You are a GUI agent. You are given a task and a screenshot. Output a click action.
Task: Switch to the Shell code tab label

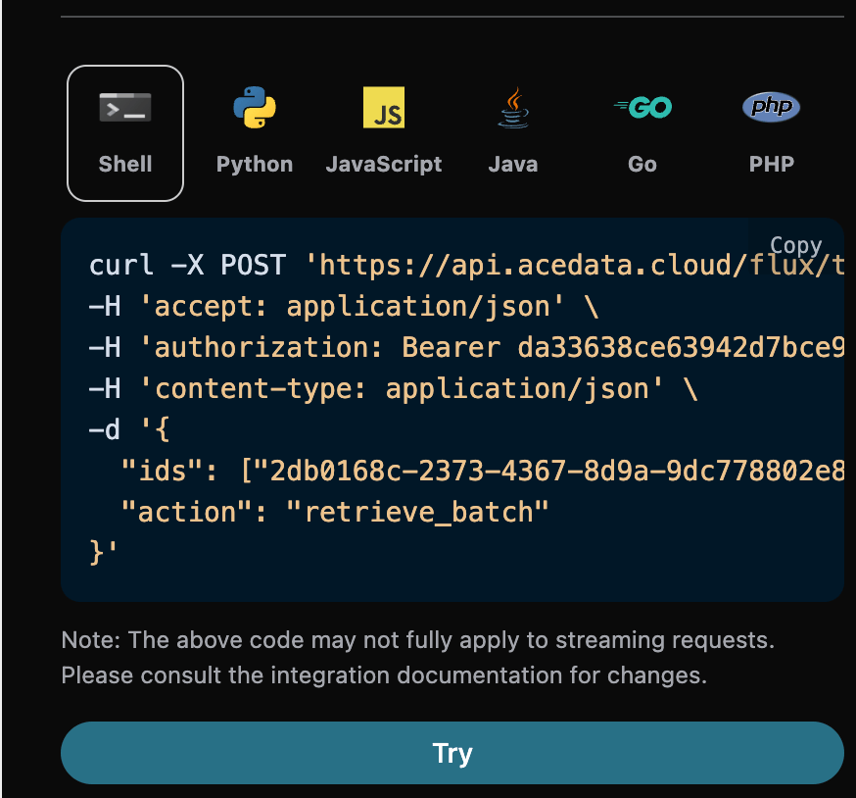[x=125, y=164]
